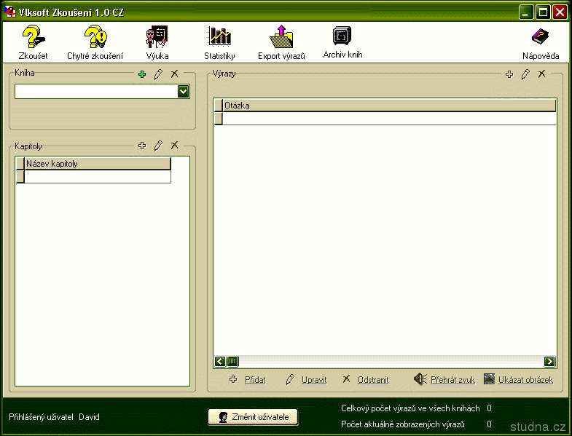Click Odstranit to remove expression
572x436 pixels.
[x=372, y=380]
